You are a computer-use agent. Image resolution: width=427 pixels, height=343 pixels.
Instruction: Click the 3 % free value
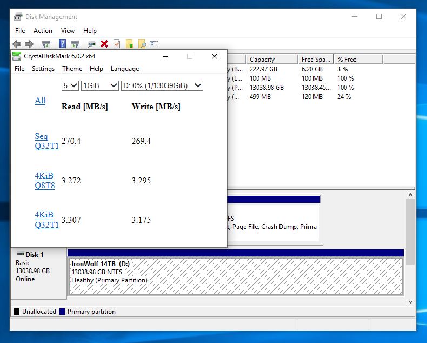[x=342, y=69]
